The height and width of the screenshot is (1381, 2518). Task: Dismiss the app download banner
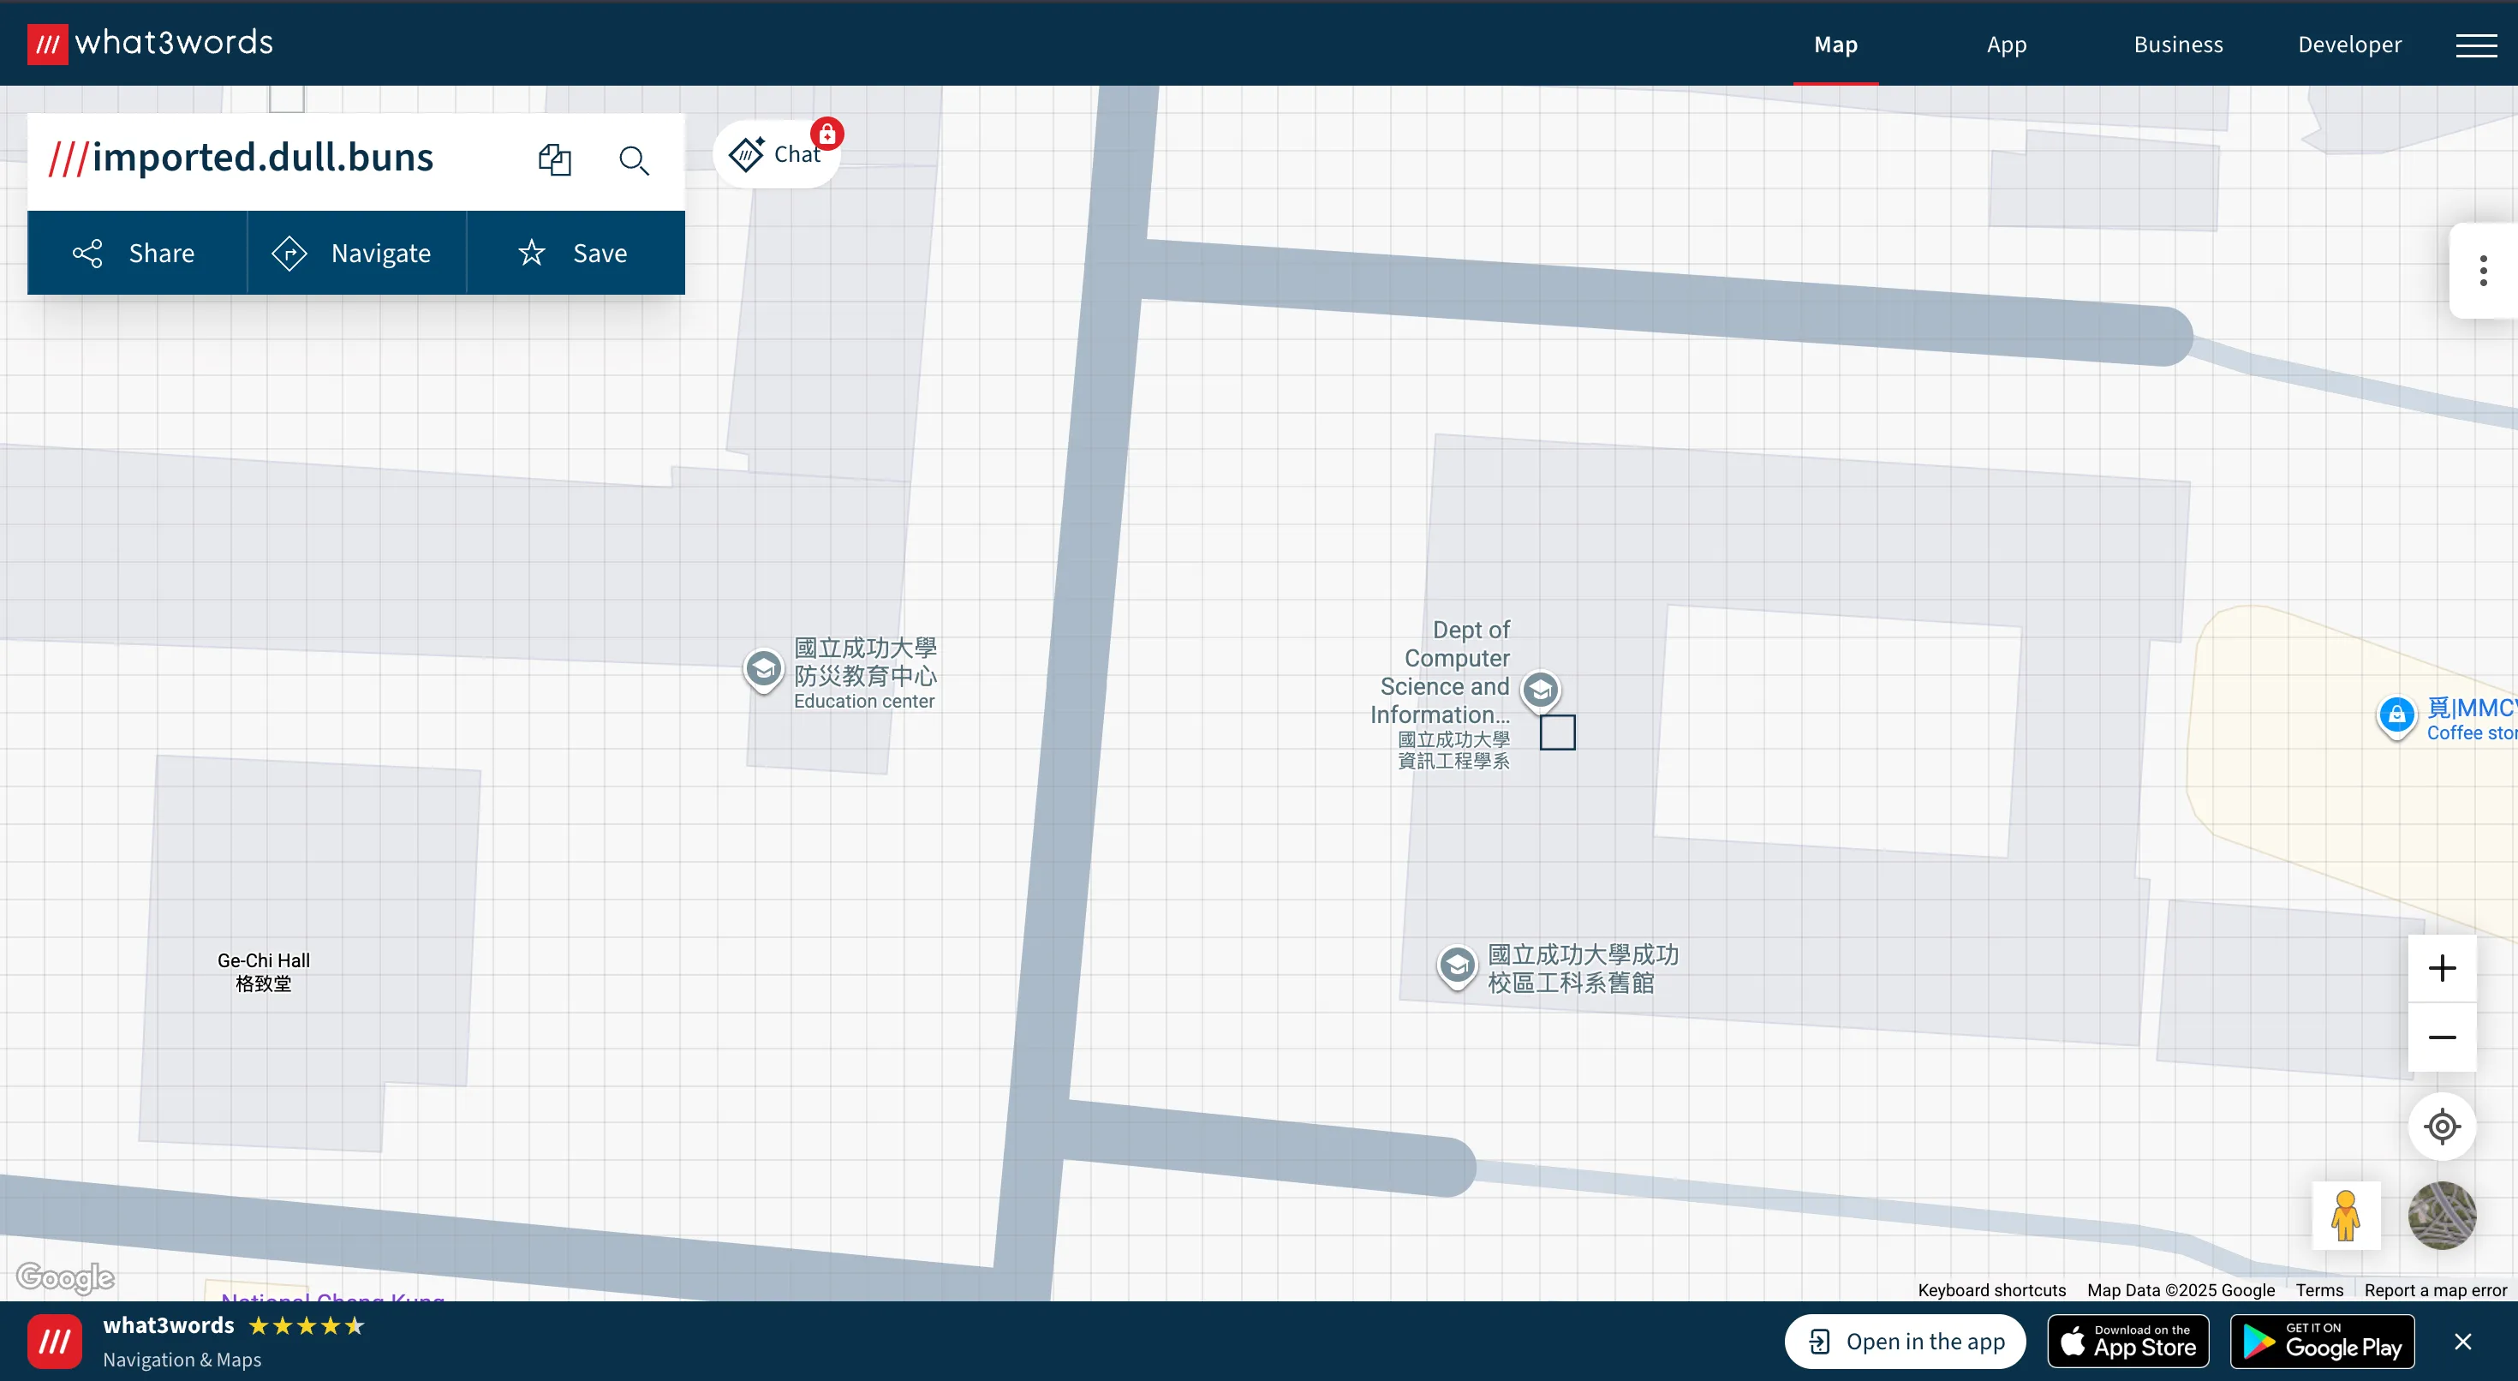pos(2462,1341)
